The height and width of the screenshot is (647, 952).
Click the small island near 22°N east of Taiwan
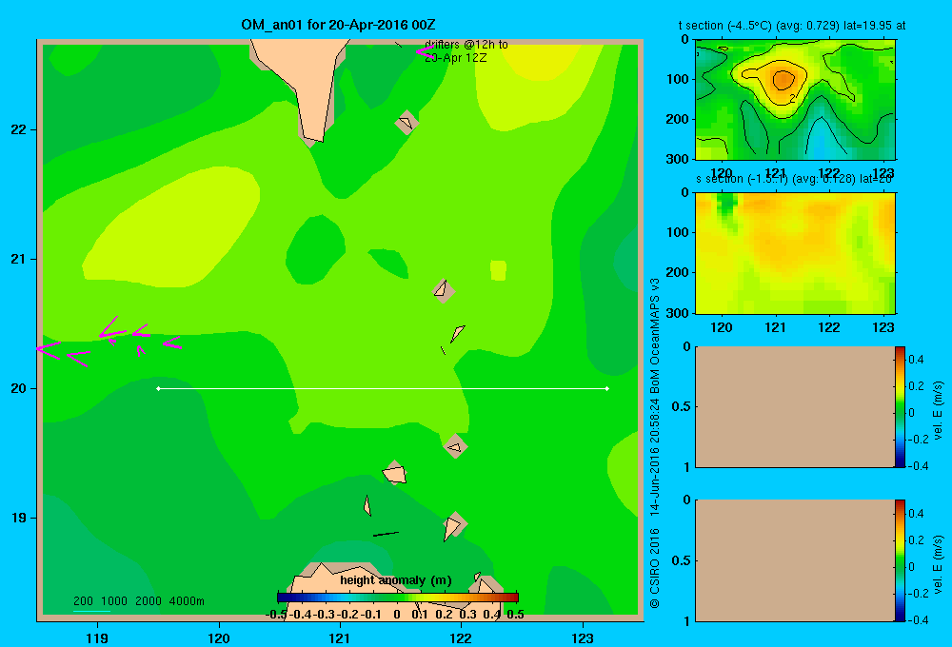click(407, 123)
